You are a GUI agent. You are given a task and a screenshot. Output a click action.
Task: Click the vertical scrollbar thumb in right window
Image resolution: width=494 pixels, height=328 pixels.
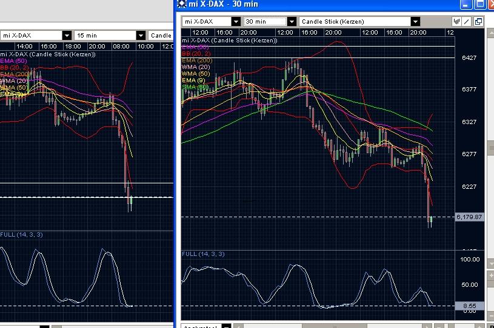tap(491, 147)
